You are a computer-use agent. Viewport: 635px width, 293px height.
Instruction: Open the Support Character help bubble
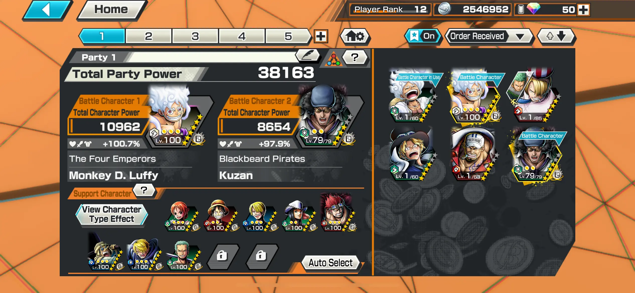[x=144, y=191]
